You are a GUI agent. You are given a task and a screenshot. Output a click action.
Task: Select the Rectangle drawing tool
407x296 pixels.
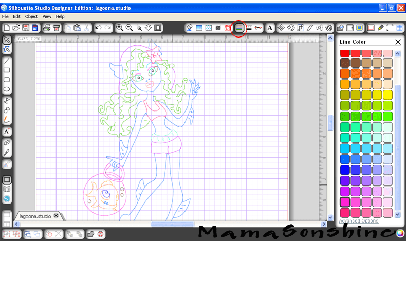[7, 70]
